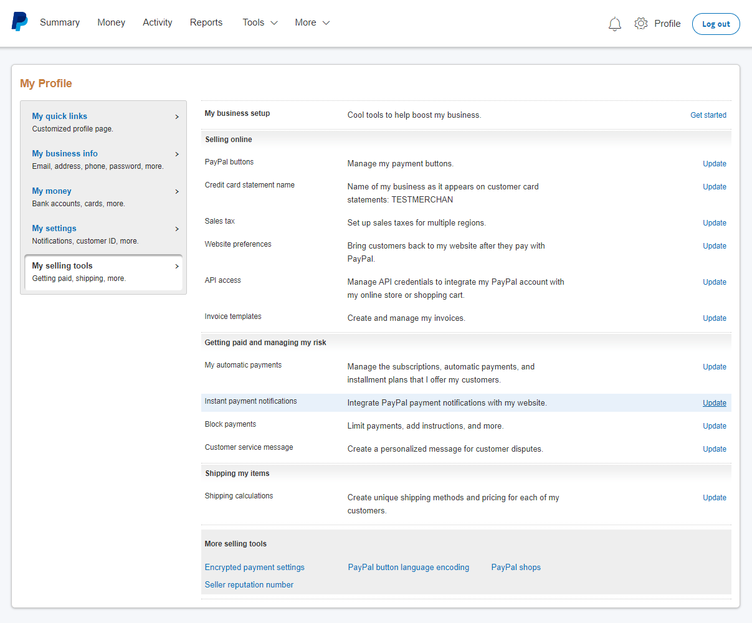
Task: Open My quick links section
Action: 103,122
